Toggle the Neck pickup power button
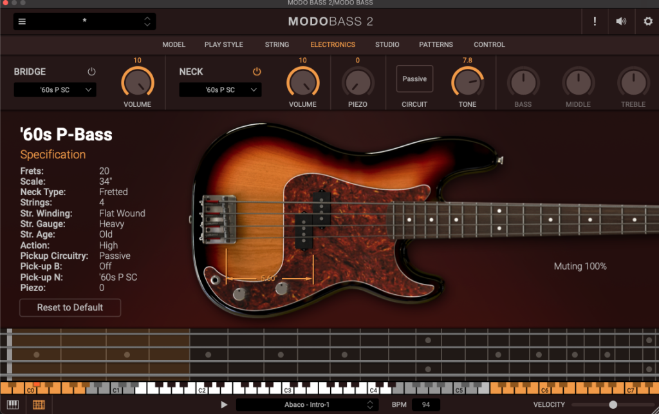The image size is (659, 414). (x=257, y=71)
